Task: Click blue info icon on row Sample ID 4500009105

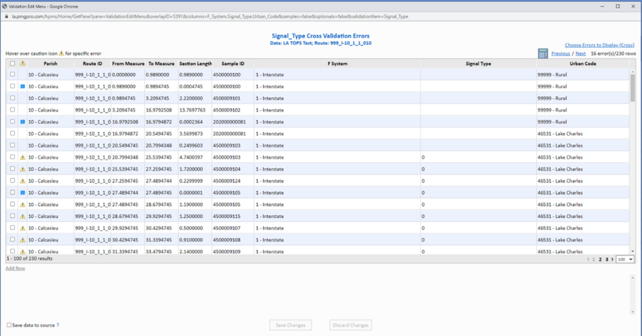Action: [x=22, y=193]
